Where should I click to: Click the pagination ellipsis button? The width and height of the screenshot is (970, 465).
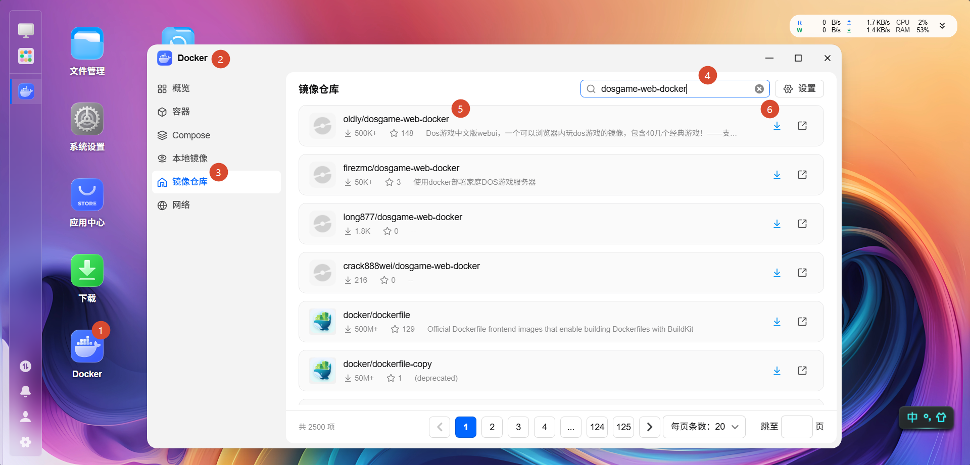571,427
